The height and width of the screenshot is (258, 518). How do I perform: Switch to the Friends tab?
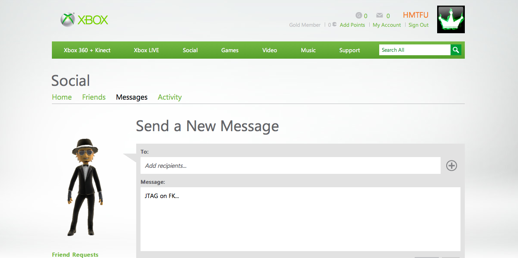point(94,97)
